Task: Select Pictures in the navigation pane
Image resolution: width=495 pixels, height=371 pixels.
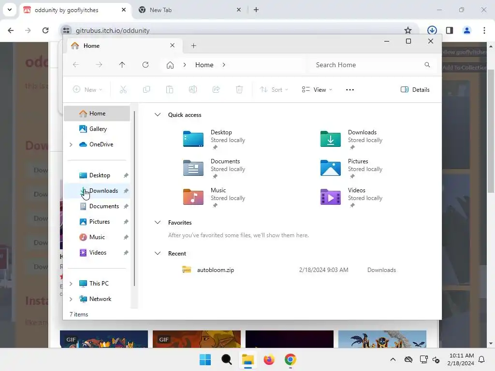Action: tap(97, 222)
